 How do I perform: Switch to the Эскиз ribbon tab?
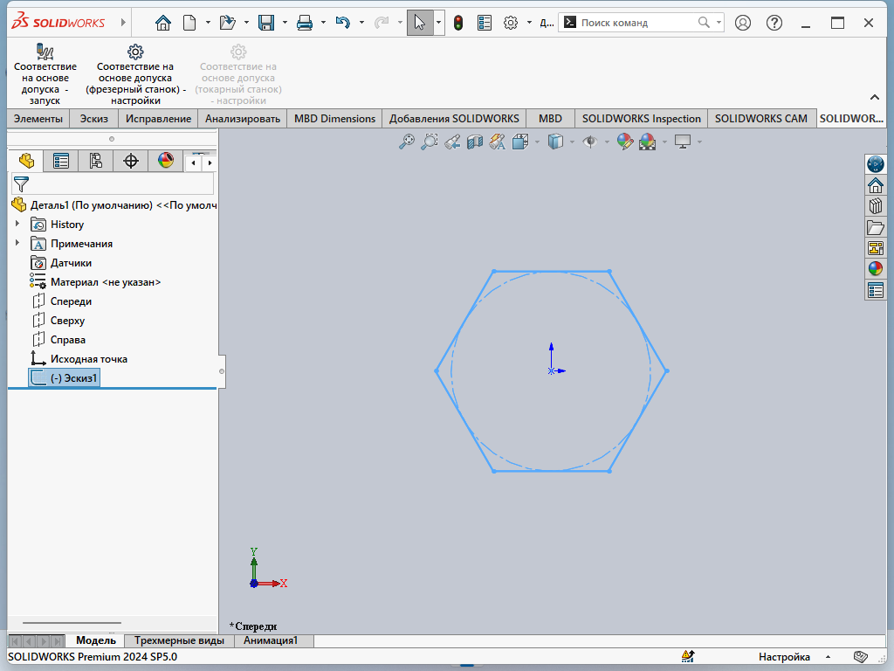[x=94, y=119]
